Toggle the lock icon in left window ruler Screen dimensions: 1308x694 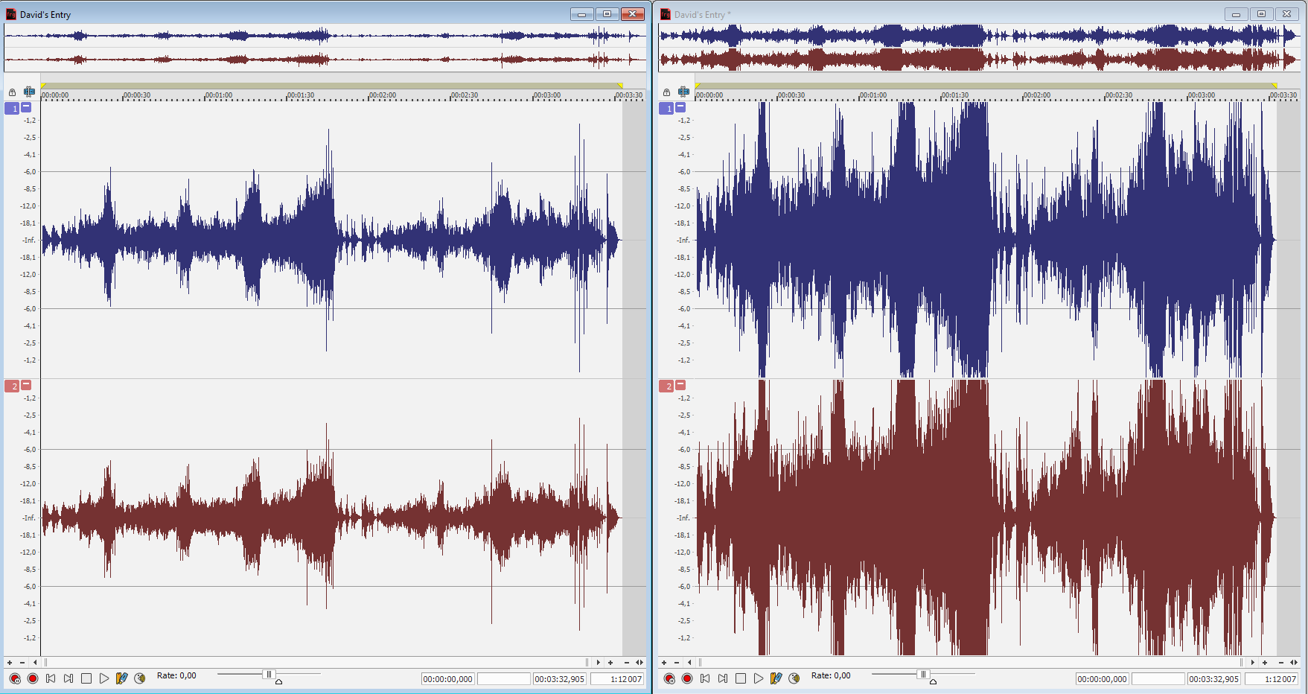point(12,92)
